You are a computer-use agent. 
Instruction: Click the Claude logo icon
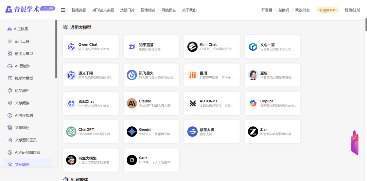click(x=132, y=103)
